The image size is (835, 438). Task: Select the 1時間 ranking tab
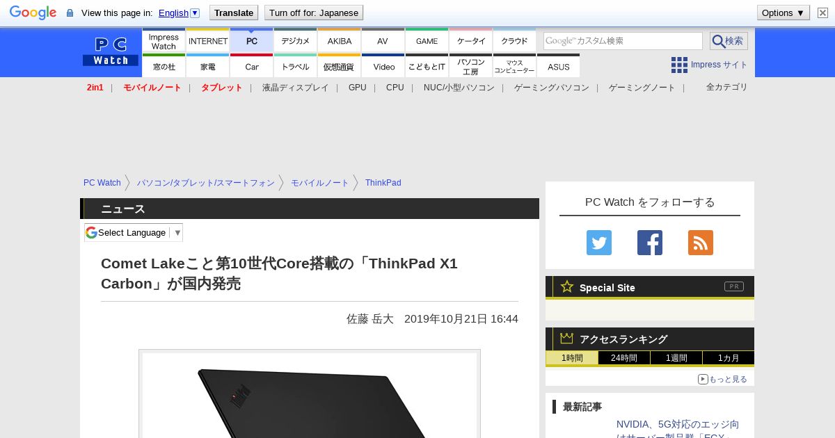[x=572, y=358]
